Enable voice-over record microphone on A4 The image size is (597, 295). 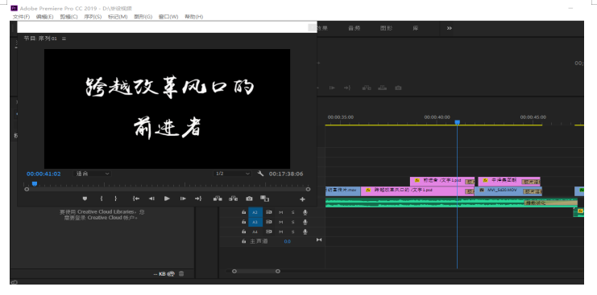[305, 231]
